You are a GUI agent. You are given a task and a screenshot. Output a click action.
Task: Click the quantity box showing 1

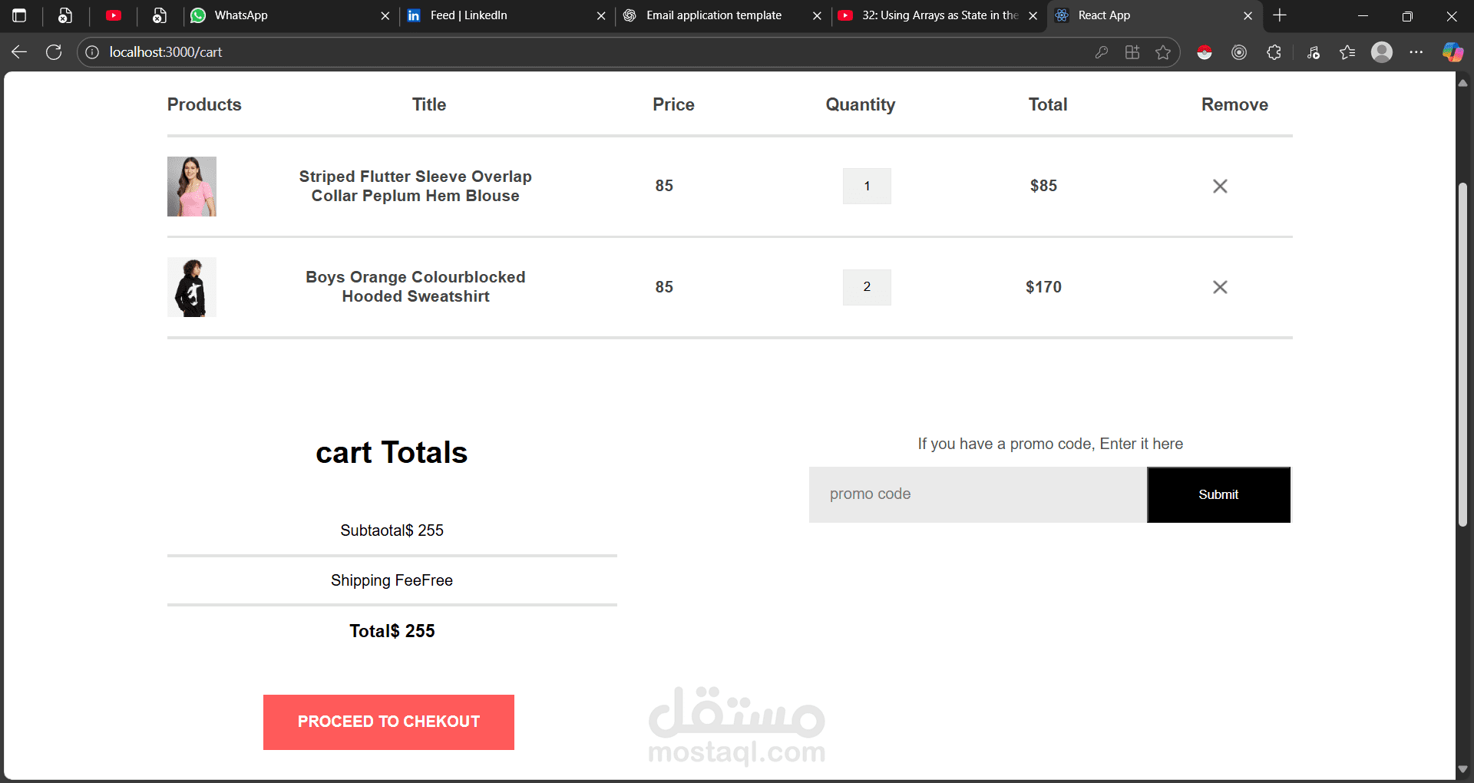[867, 187]
